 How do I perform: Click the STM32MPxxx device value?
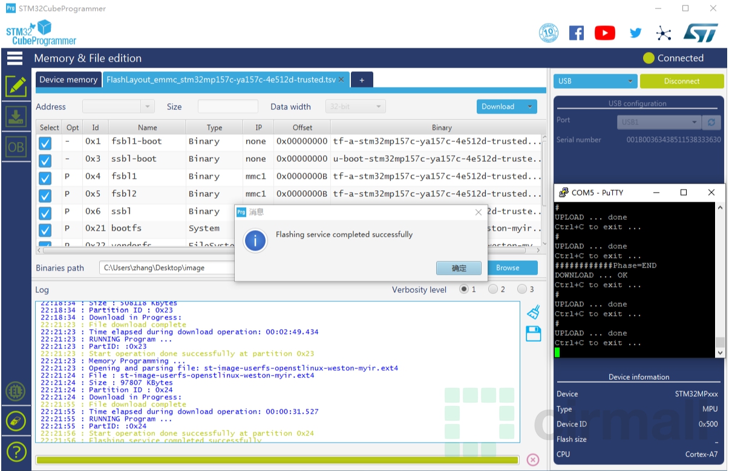click(x=696, y=394)
